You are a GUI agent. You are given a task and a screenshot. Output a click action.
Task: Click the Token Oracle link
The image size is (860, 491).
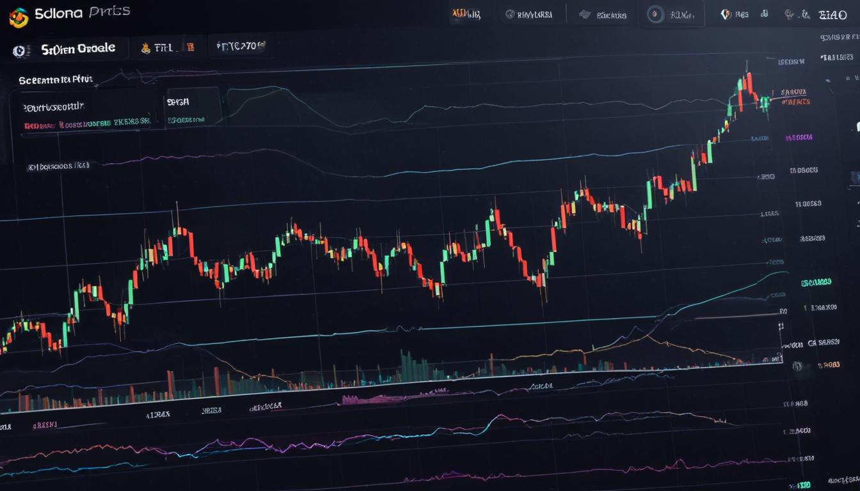(x=77, y=47)
